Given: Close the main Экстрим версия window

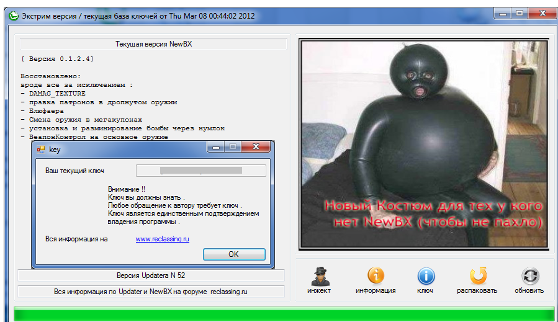Looking at the screenshot, I should 542,13.
